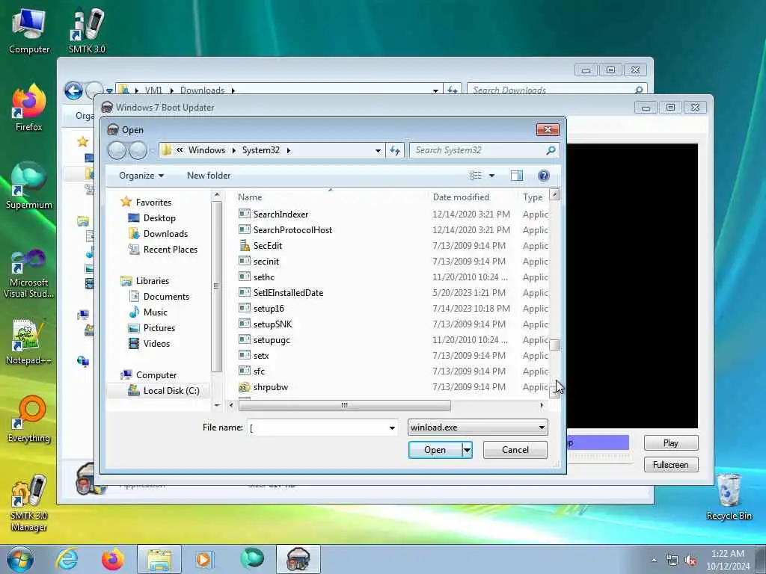Screen dimensions: 766x574
Task: Refresh the System32 folder listing
Action: point(395,150)
